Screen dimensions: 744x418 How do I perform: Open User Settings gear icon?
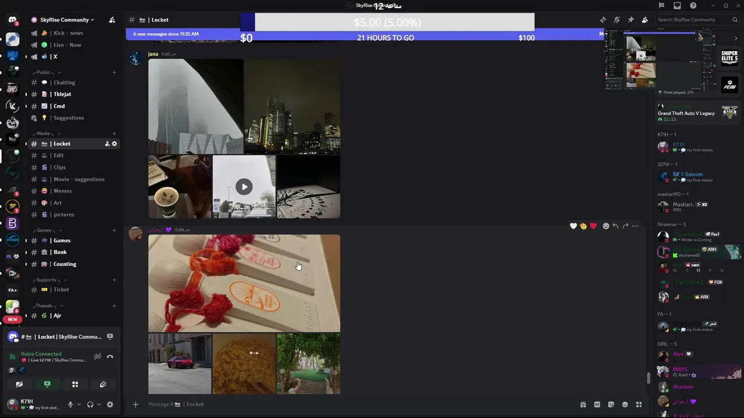click(110, 405)
